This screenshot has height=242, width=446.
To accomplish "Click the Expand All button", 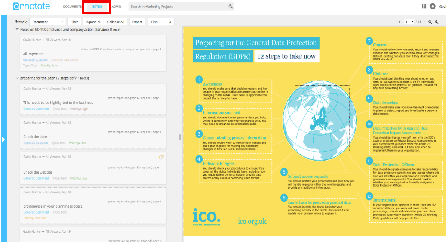I will 93,22.
